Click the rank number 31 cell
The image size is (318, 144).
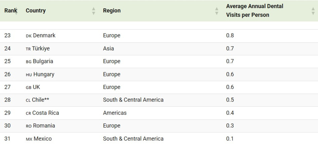[x=7, y=138]
